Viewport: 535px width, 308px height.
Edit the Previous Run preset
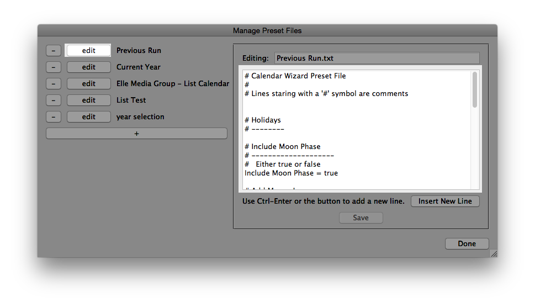88,50
